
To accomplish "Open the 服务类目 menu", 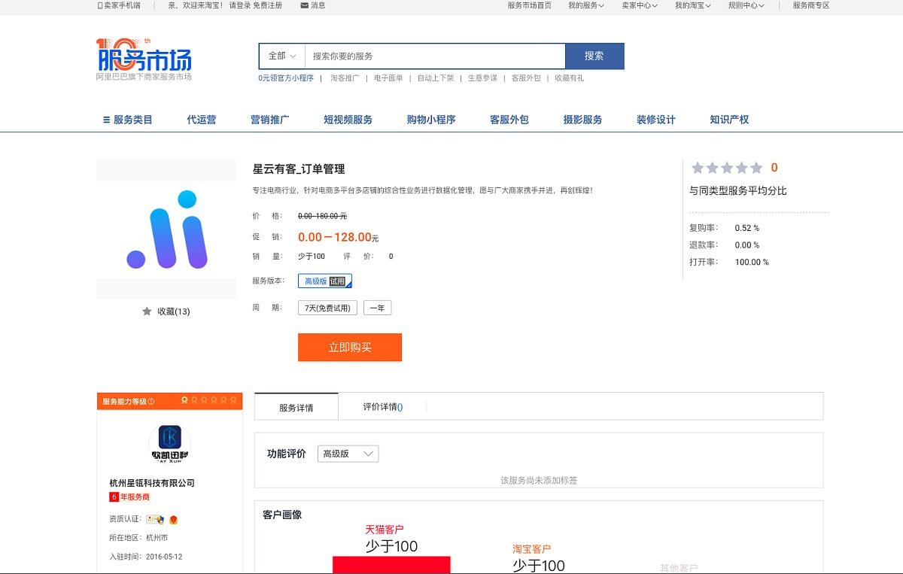I will point(127,120).
